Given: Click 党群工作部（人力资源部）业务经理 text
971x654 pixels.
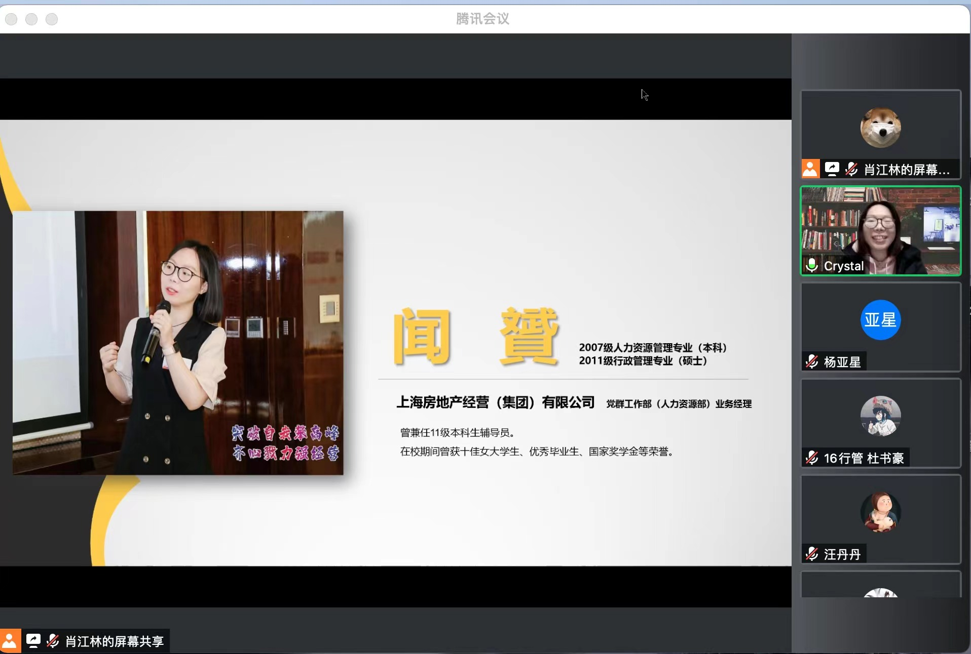Looking at the screenshot, I should point(679,403).
